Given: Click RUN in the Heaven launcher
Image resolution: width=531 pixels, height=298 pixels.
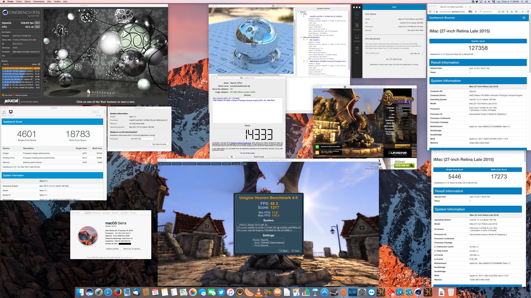Looking at the screenshot, I should coord(402,146).
